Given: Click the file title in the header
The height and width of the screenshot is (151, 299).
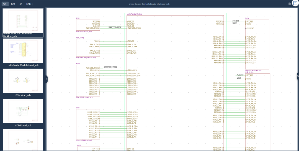Looking at the screenshot, I should pos(149,4).
